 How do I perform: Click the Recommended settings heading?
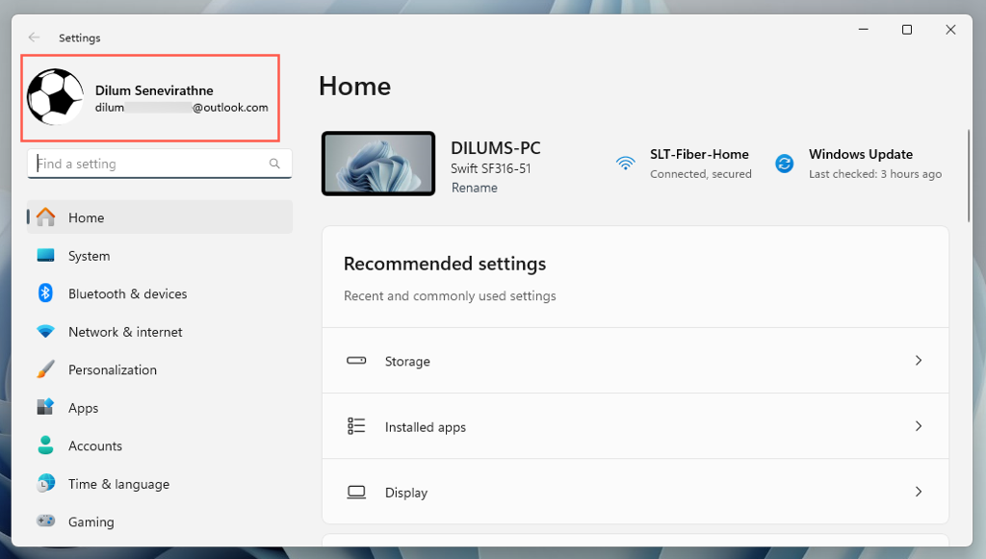pyautogui.click(x=445, y=264)
